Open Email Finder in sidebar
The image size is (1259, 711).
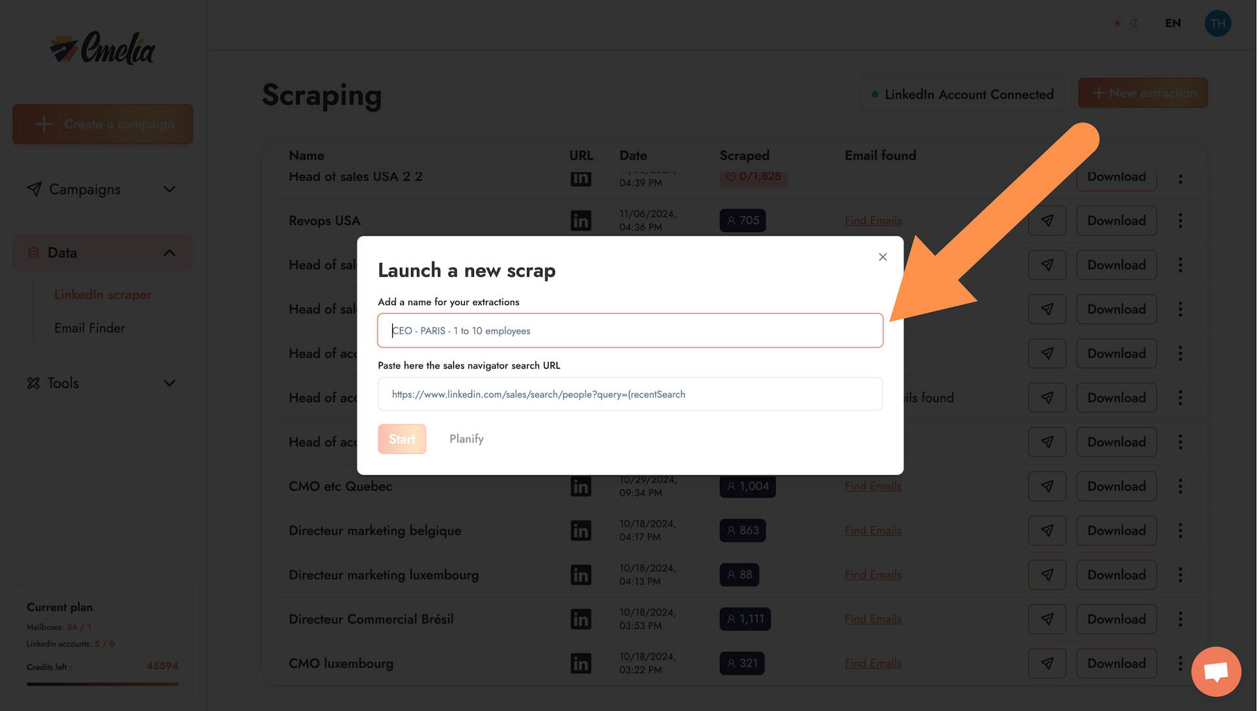point(90,328)
